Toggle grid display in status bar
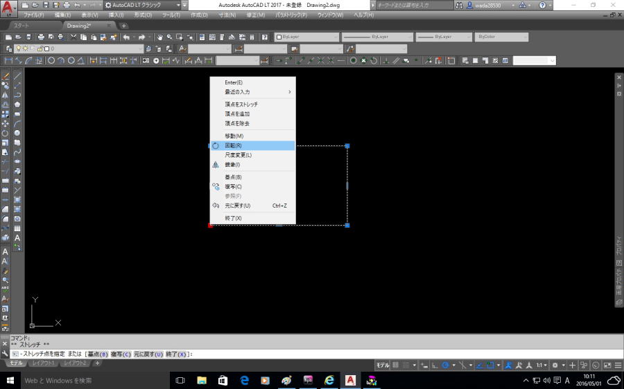 tap(395, 365)
